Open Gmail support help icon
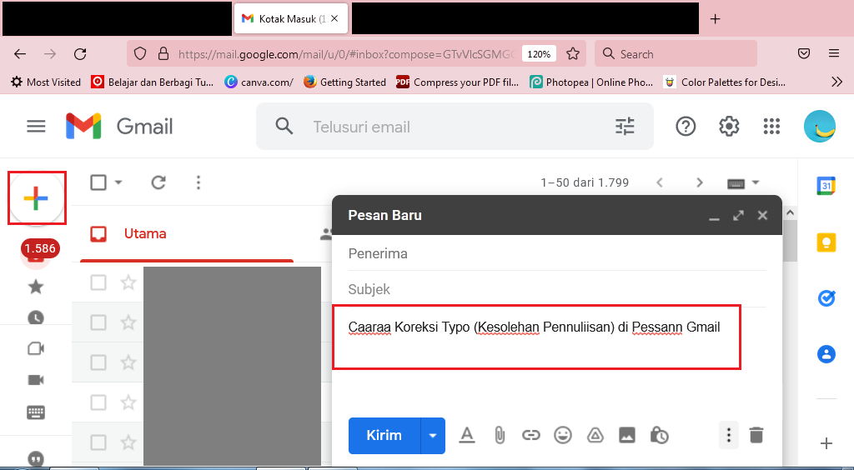Image resolution: width=854 pixels, height=470 pixels. pos(686,127)
